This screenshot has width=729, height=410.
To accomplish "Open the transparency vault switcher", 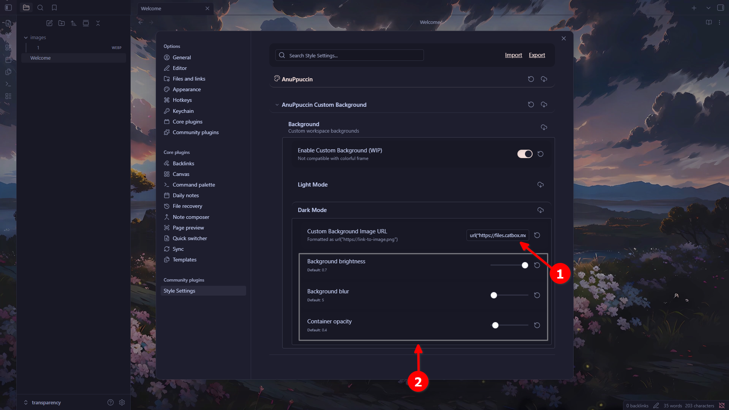I will [x=42, y=402].
